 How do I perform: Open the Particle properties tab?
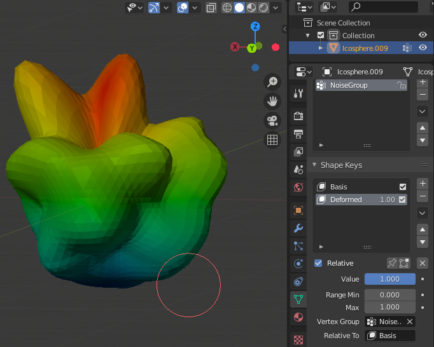pos(298,246)
